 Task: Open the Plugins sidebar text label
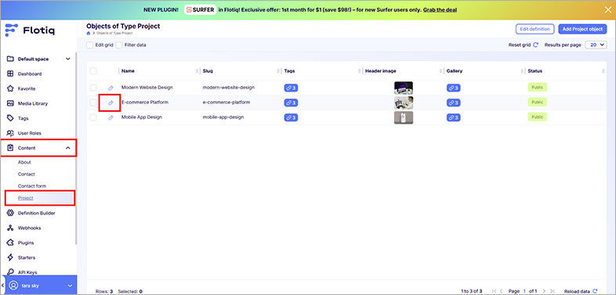(x=26, y=243)
